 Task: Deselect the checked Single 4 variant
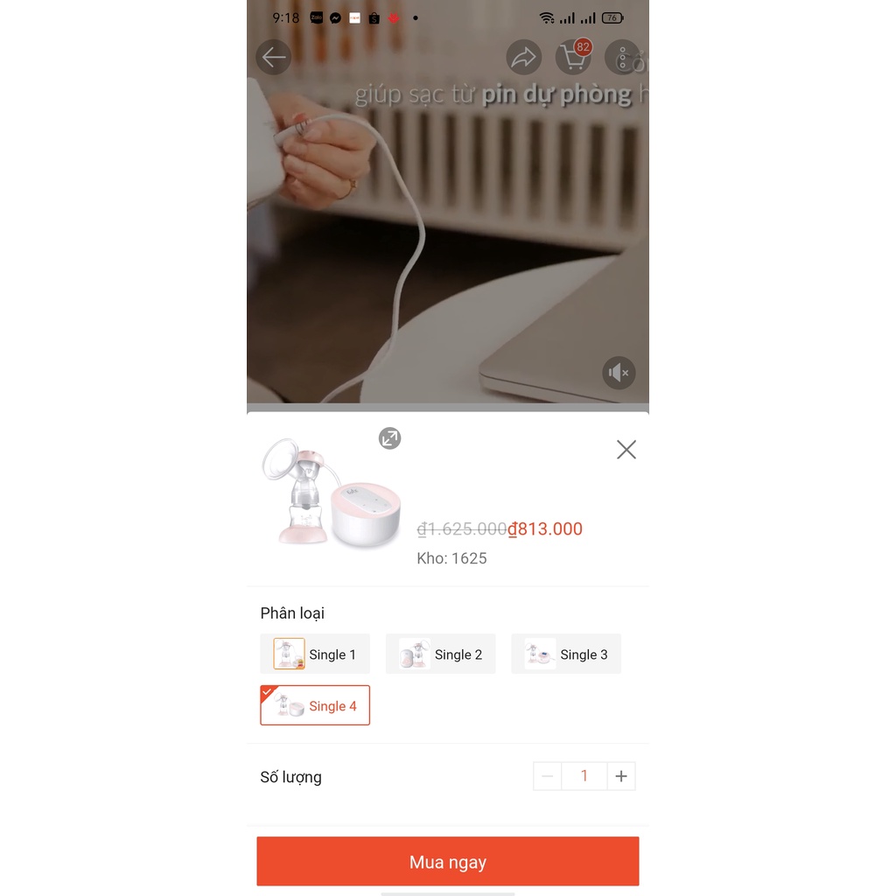315,705
